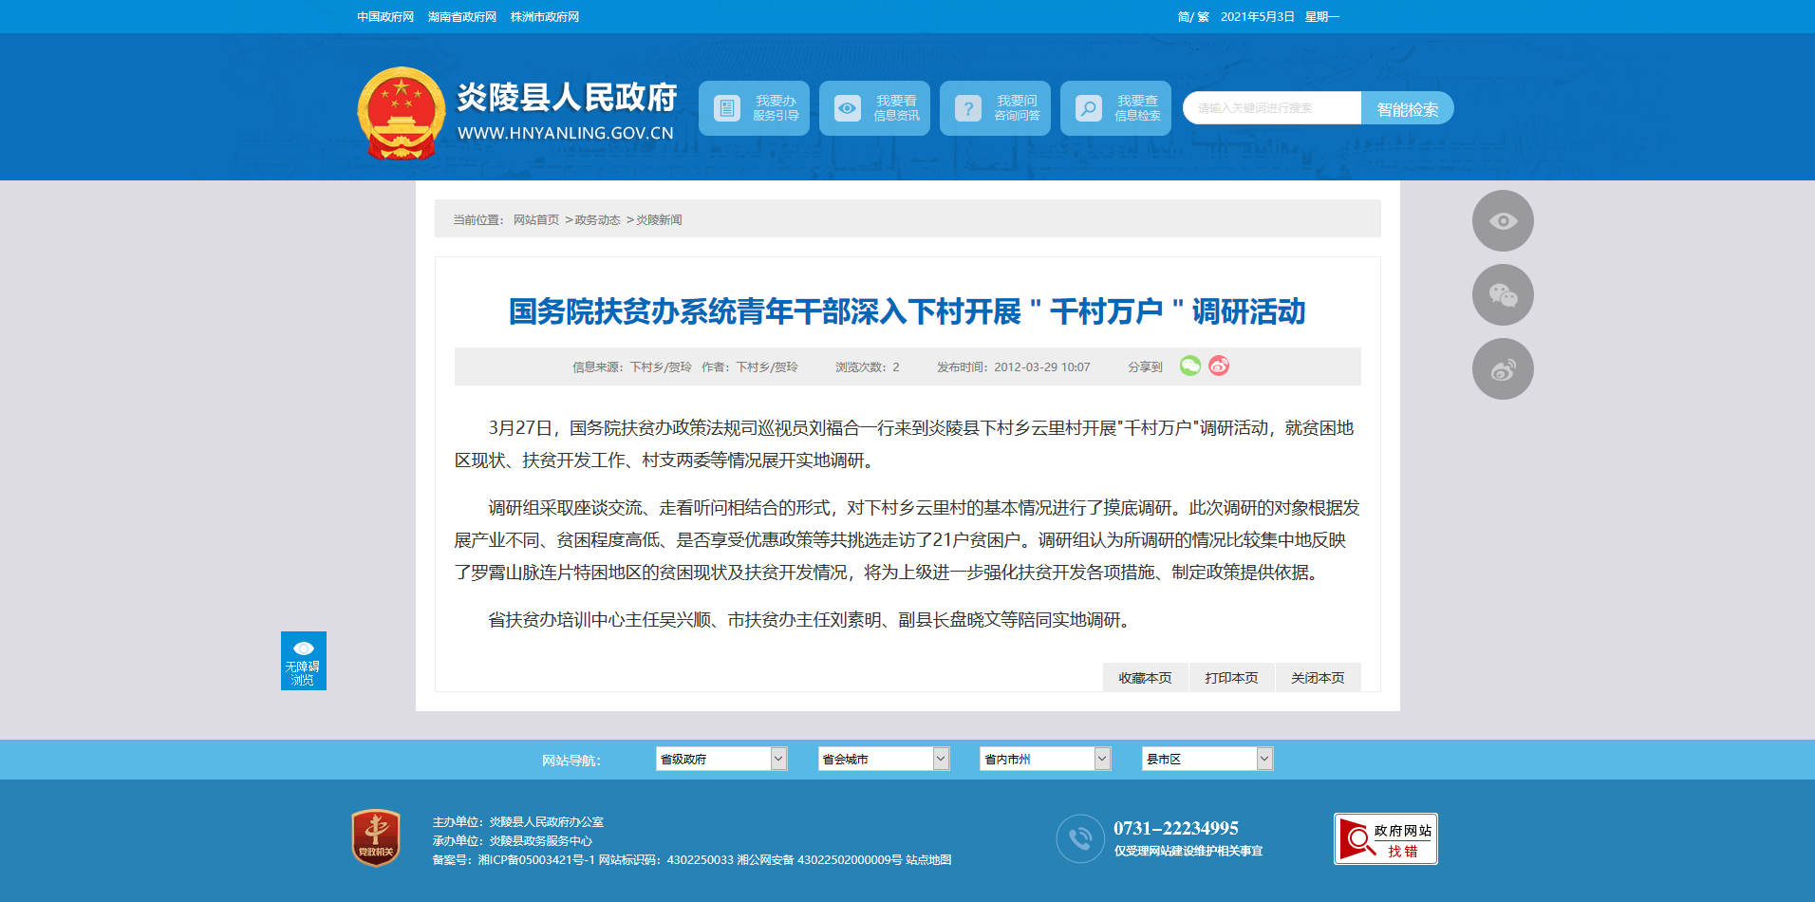
Task: Select the 我要问 咨询问答 menu item
Action: pyautogui.click(x=995, y=108)
